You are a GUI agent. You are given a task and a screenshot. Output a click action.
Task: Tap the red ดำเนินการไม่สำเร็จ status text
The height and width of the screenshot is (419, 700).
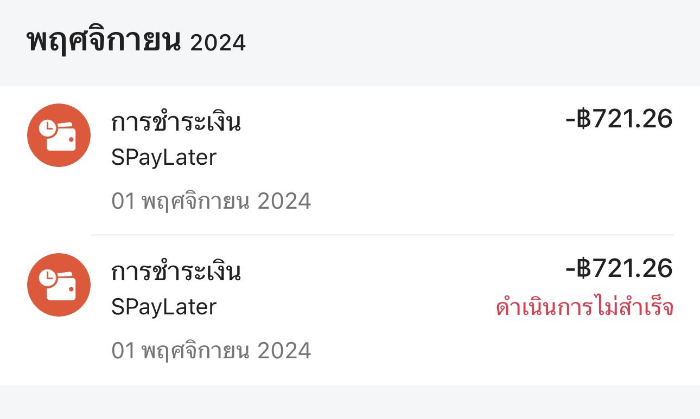click(585, 308)
